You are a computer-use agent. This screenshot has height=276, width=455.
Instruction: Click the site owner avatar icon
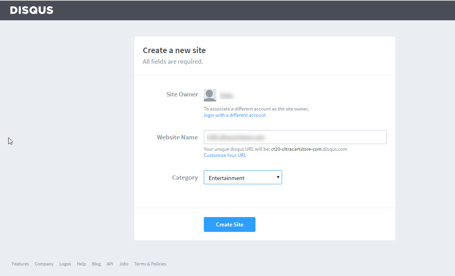210,95
